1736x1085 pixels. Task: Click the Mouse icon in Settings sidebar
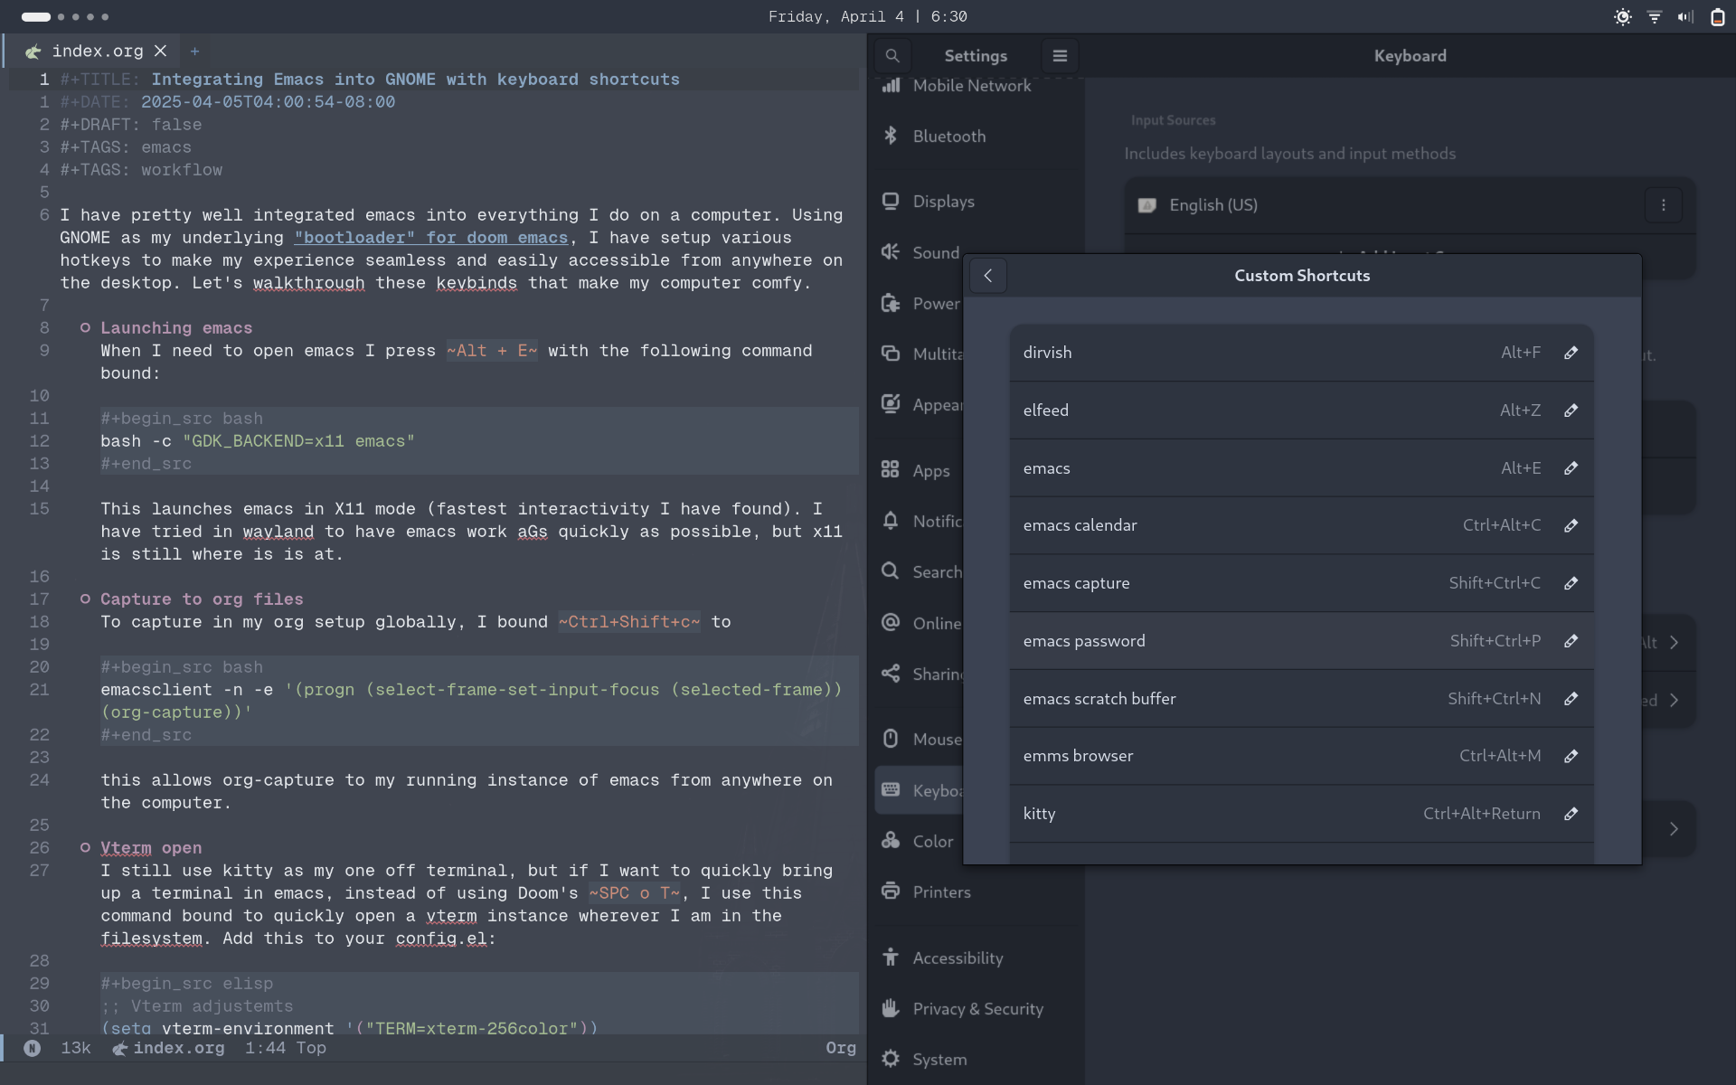click(891, 739)
